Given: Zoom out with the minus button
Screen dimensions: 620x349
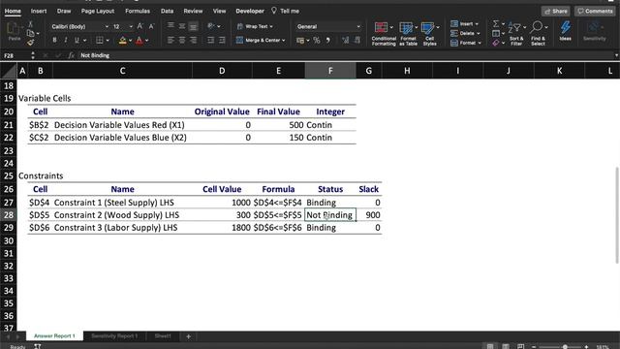Looking at the screenshot, I should [534, 347].
